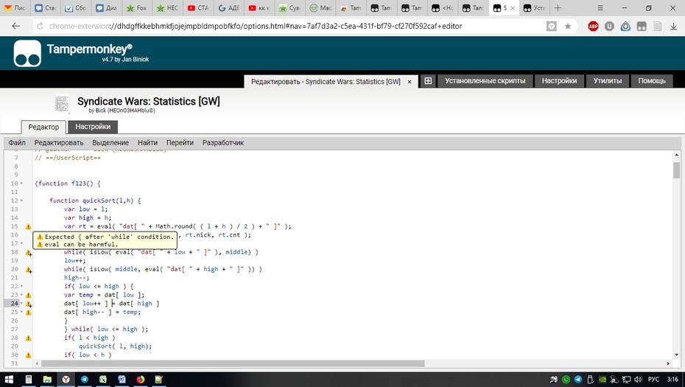Viewport: 685px width, 387px height.
Task: Collapse code fold at line 10
Action: 21,184
